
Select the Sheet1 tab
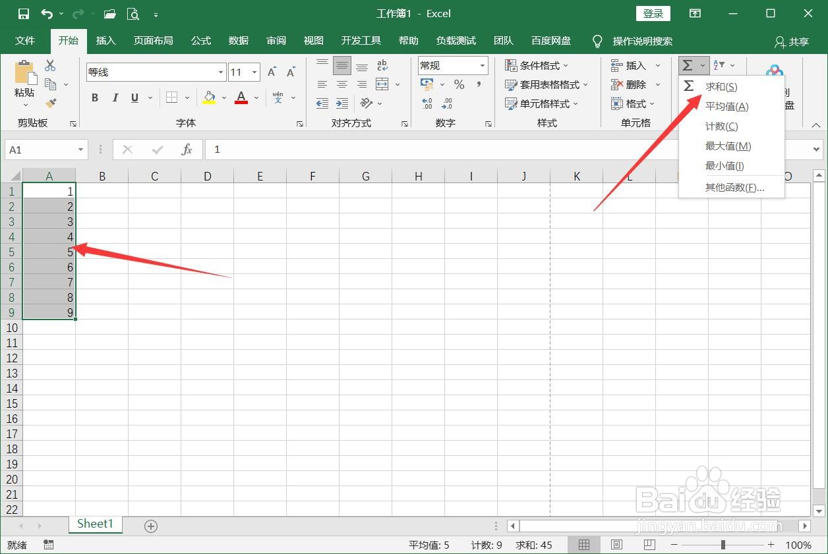click(x=96, y=524)
